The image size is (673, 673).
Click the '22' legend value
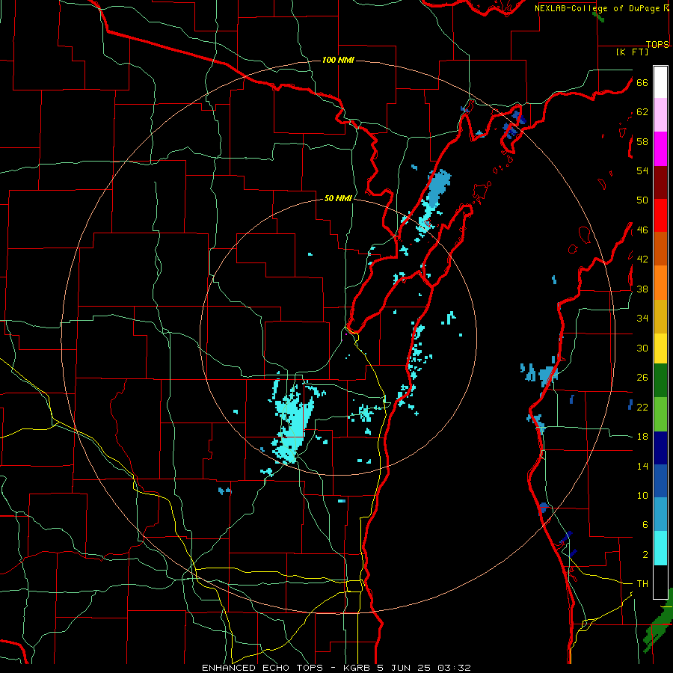tap(642, 407)
